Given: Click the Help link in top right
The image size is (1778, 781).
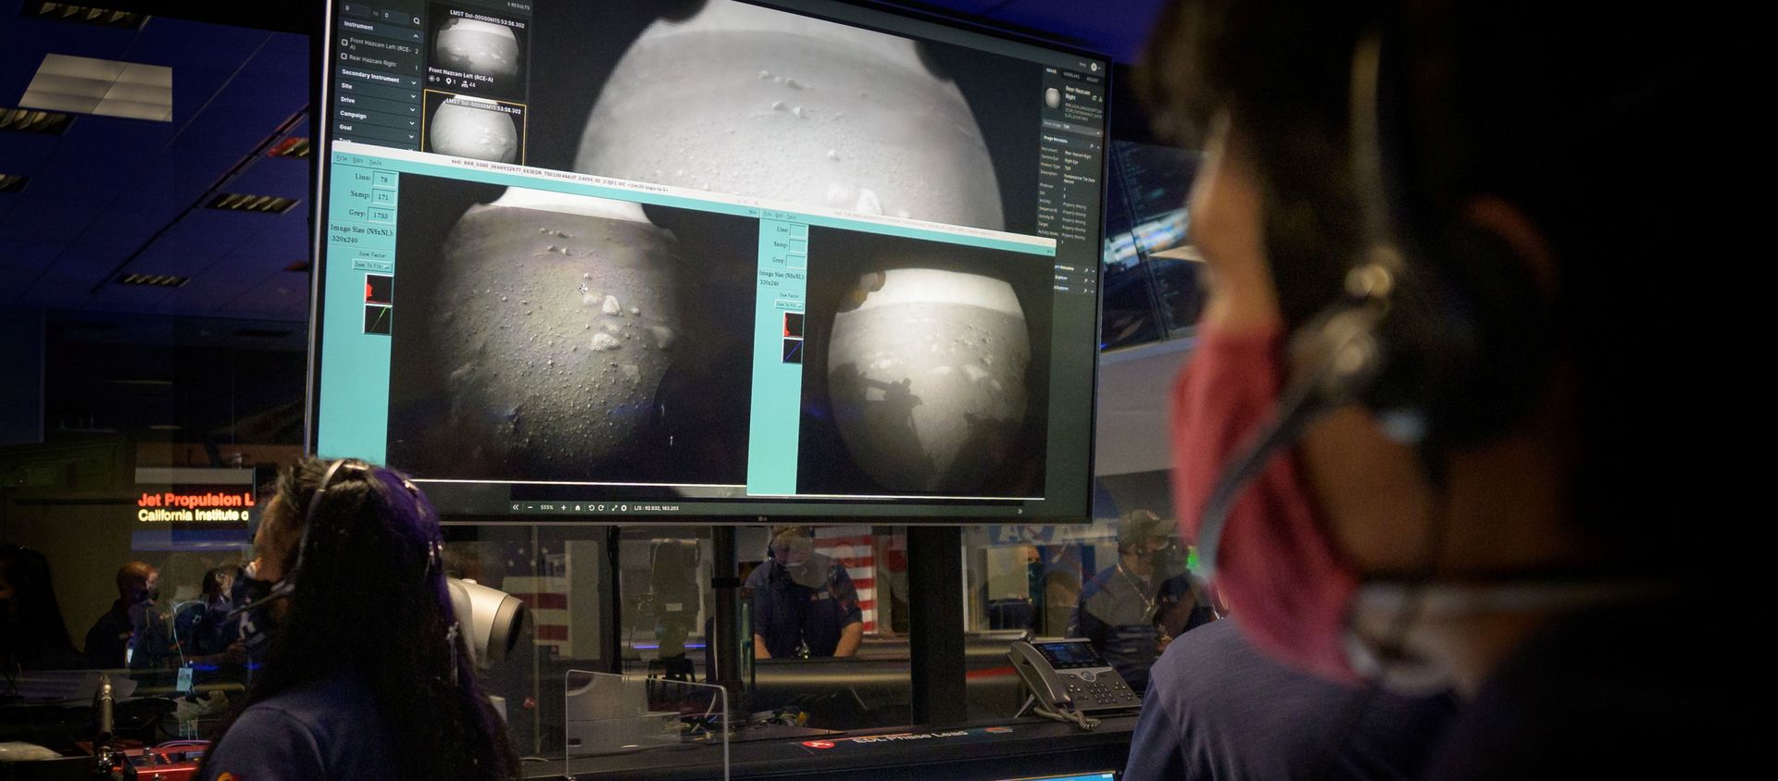Looking at the screenshot, I should pyautogui.click(x=1083, y=65).
